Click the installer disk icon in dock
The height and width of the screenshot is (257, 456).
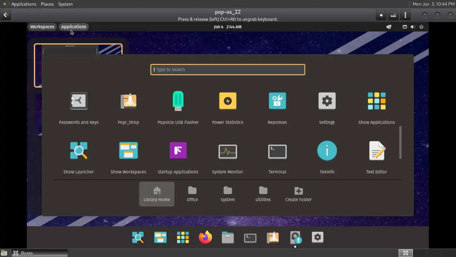point(295,238)
